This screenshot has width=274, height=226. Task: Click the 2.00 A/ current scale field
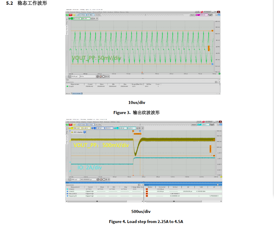(123, 128)
